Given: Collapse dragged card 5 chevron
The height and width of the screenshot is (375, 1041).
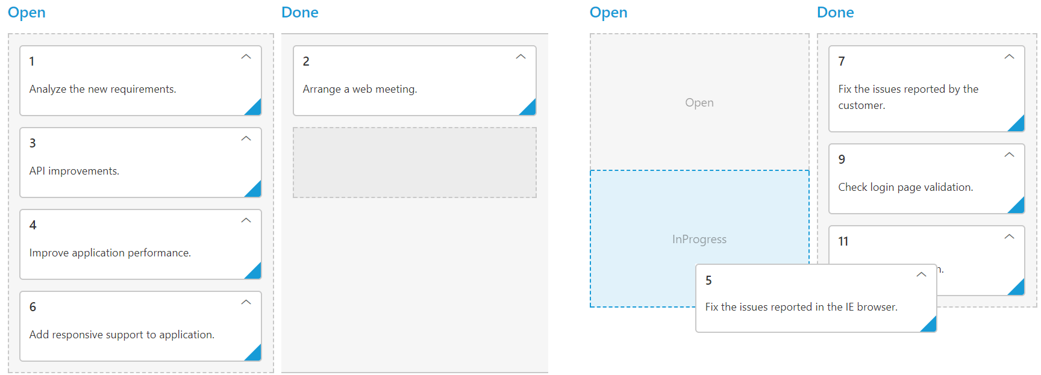Looking at the screenshot, I should click(x=921, y=275).
